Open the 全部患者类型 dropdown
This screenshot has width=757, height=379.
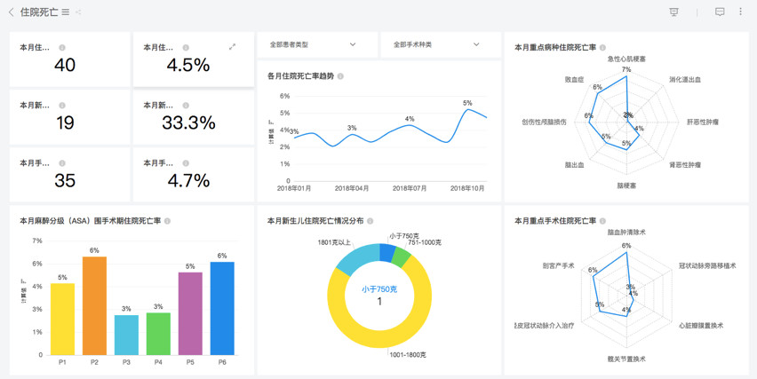pos(318,45)
